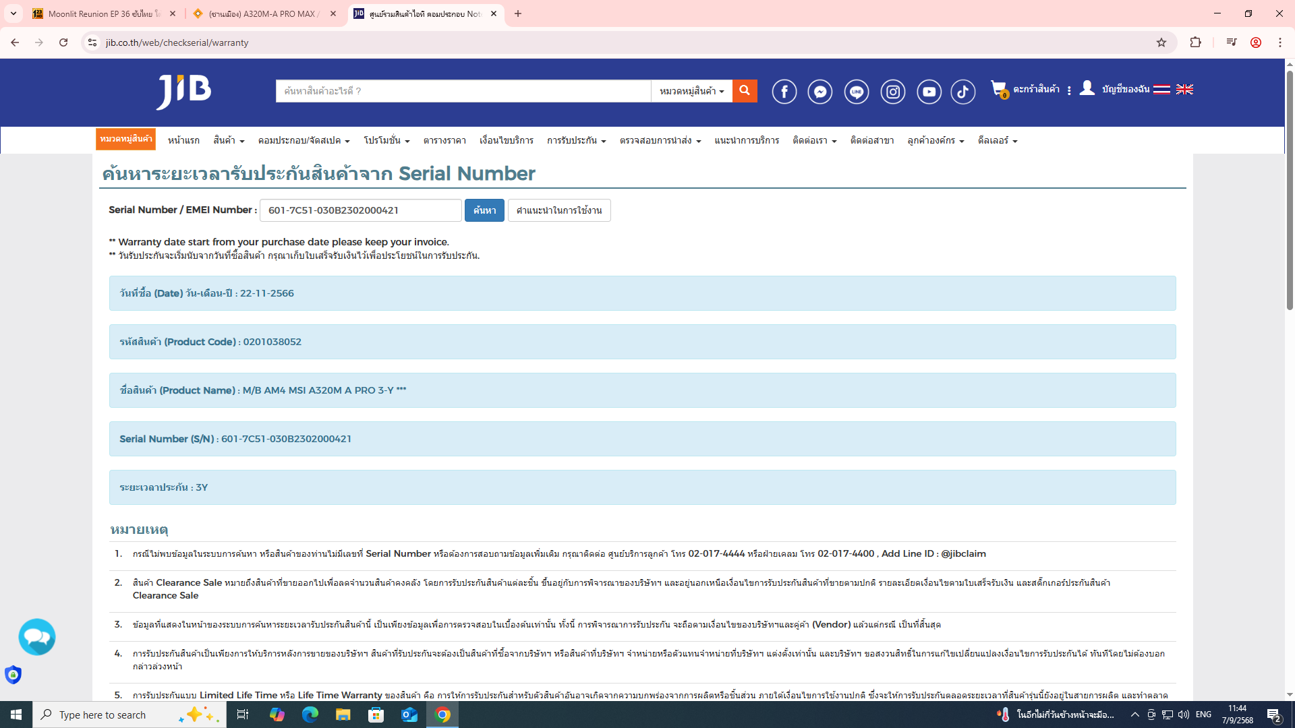This screenshot has width=1295, height=728.
Task: Open Chrome tab search chevron
Action: click(x=13, y=13)
